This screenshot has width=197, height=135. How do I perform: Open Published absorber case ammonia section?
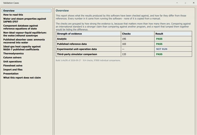click(24, 41)
